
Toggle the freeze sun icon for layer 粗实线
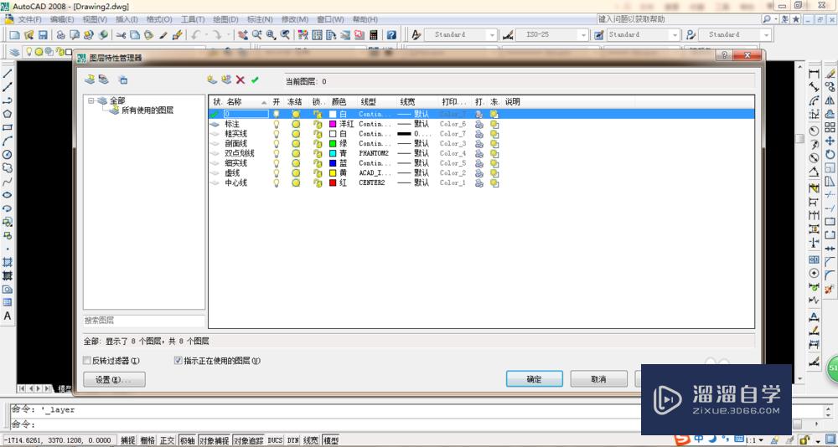coord(296,133)
